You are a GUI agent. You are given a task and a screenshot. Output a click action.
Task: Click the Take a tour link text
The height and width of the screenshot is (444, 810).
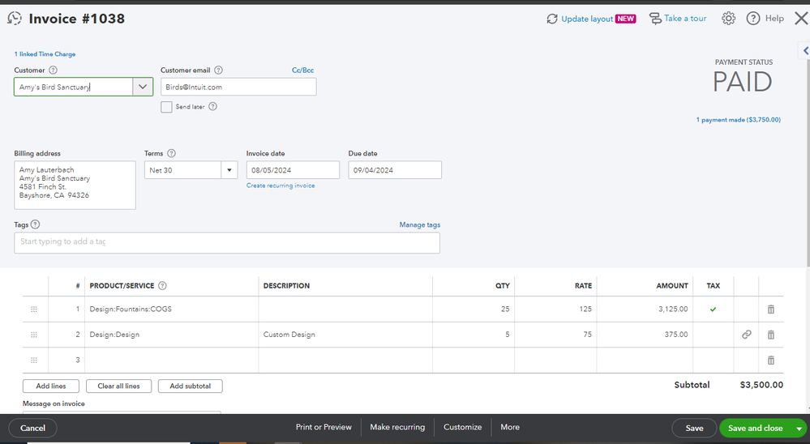pos(685,19)
